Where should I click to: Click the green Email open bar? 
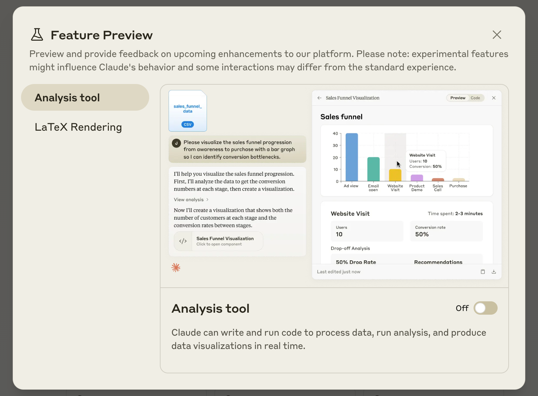point(373,169)
